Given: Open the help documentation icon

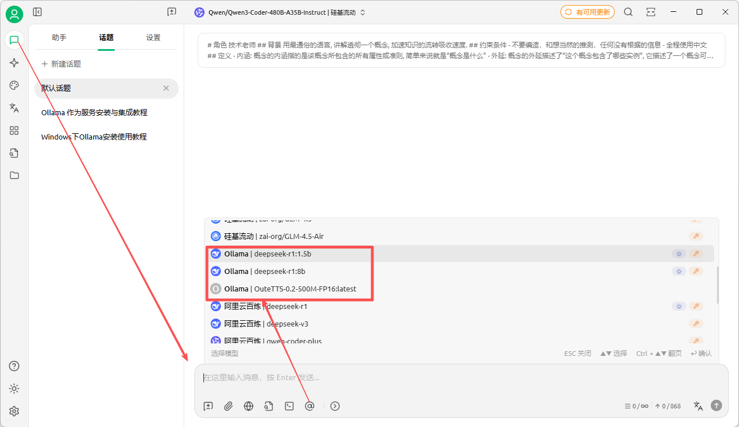Looking at the screenshot, I should (14, 366).
